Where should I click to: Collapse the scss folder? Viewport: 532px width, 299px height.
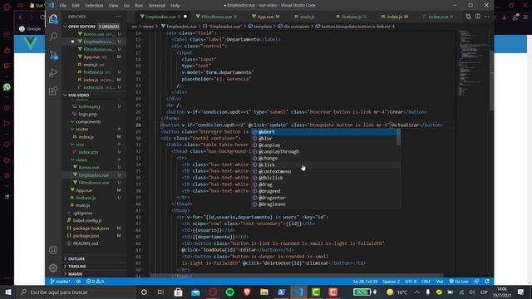(x=80, y=145)
